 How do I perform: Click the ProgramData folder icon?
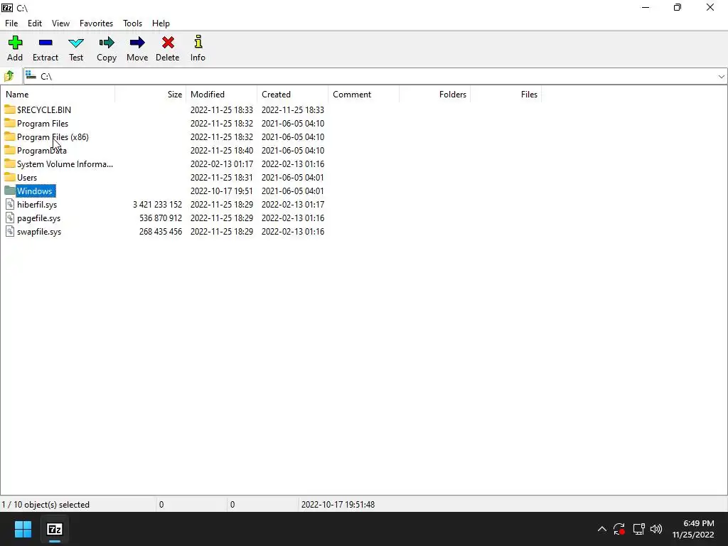coord(10,150)
